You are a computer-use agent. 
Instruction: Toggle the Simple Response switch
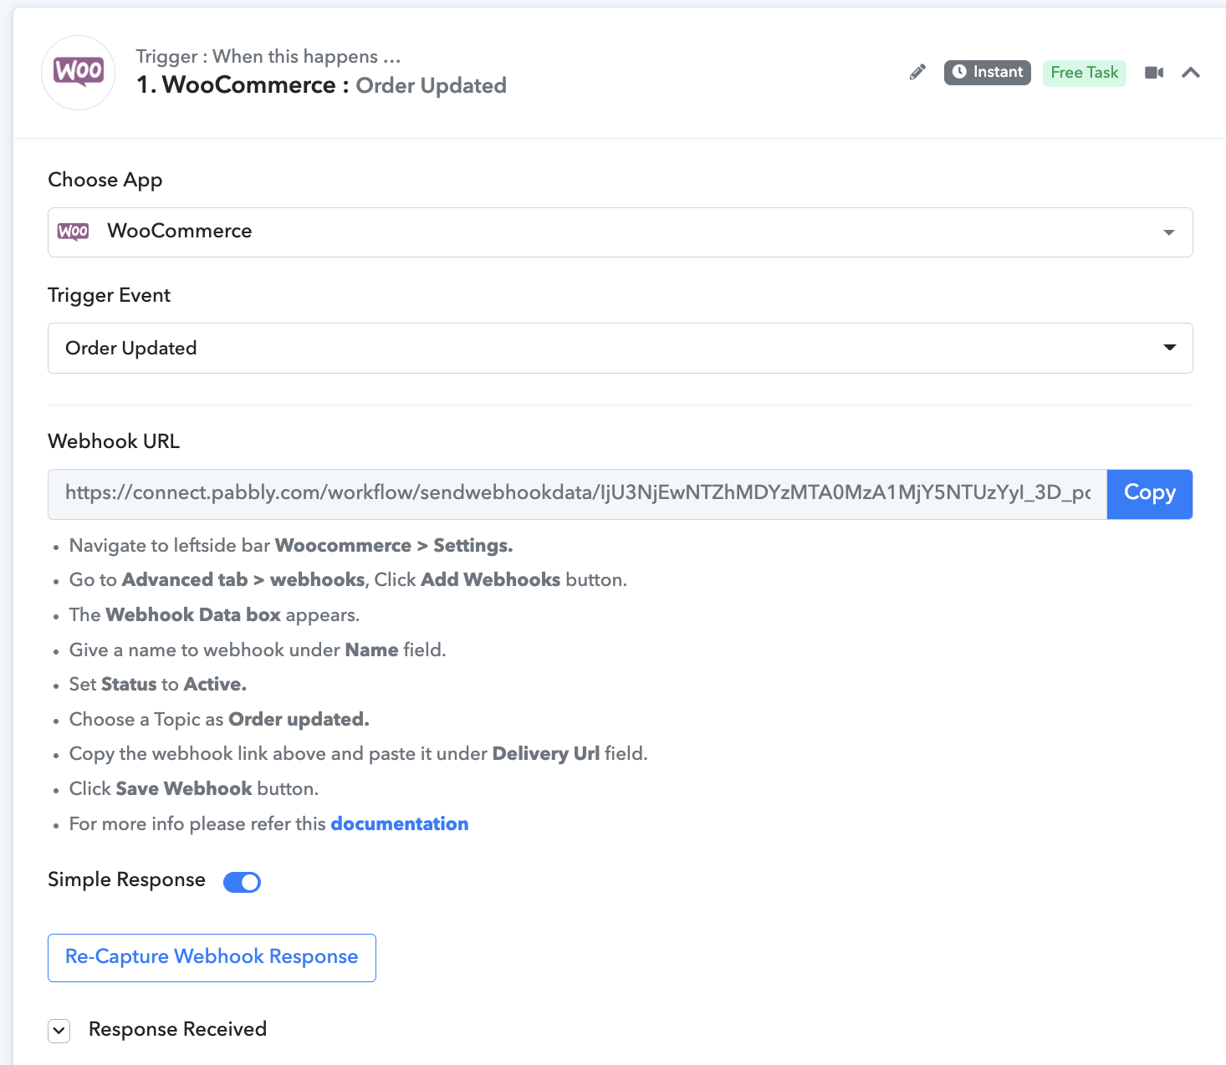pyautogui.click(x=243, y=882)
